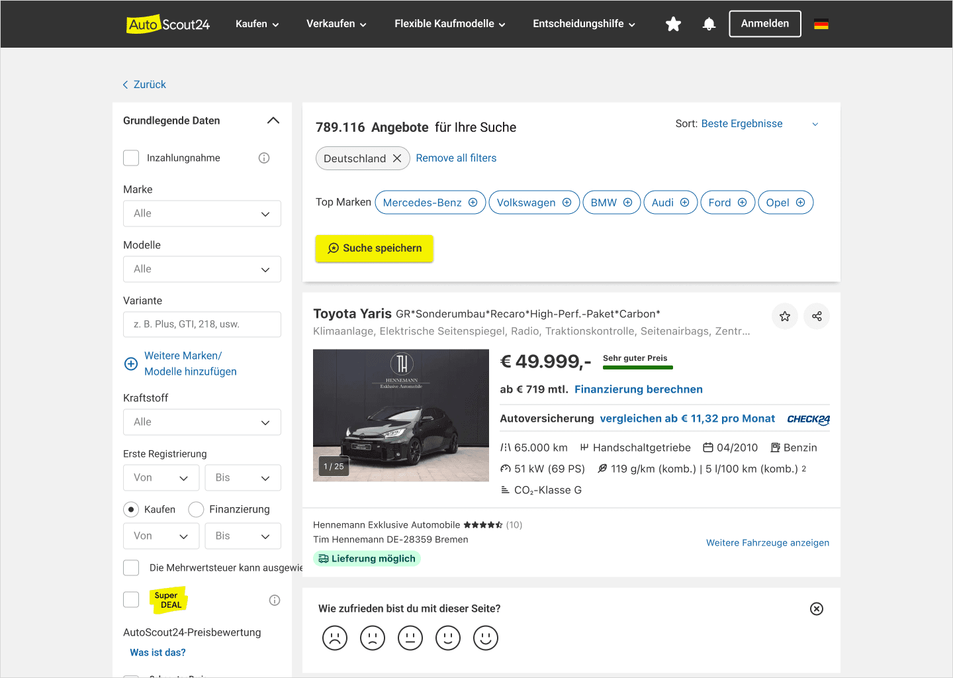Select the Finanzierung radio button
This screenshot has height=678, width=953.
pos(196,509)
